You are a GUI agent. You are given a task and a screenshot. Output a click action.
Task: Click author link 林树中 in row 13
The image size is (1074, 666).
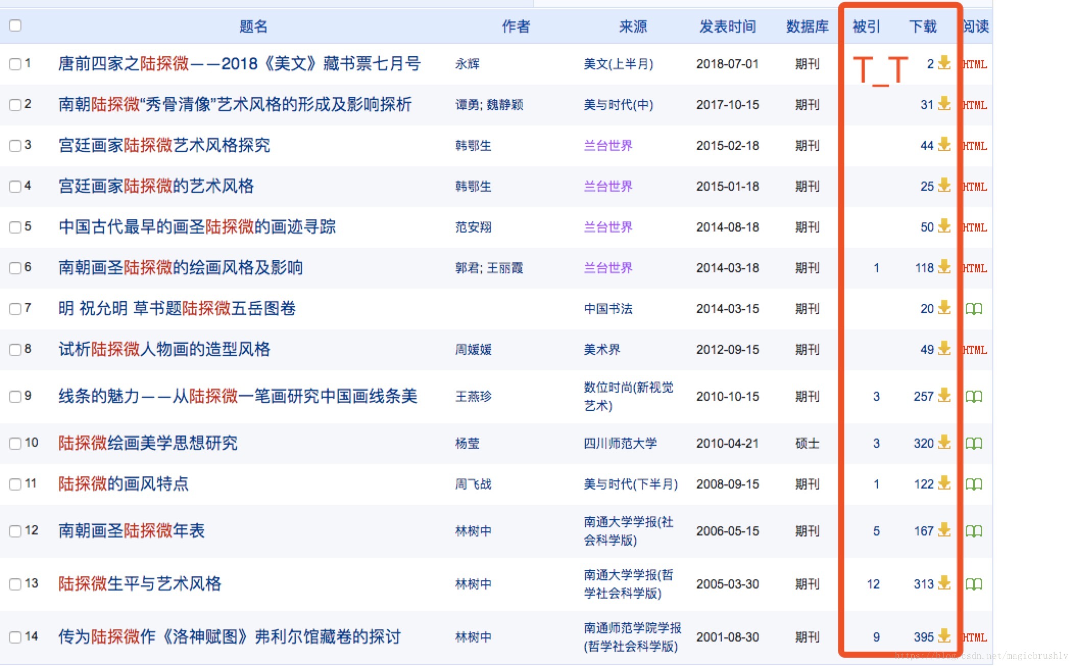[x=473, y=584]
